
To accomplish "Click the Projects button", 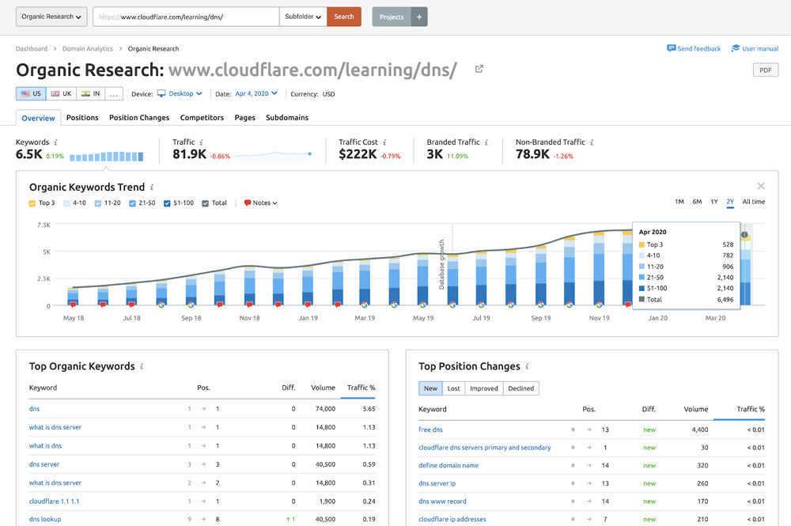I will [x=392, y=17].
